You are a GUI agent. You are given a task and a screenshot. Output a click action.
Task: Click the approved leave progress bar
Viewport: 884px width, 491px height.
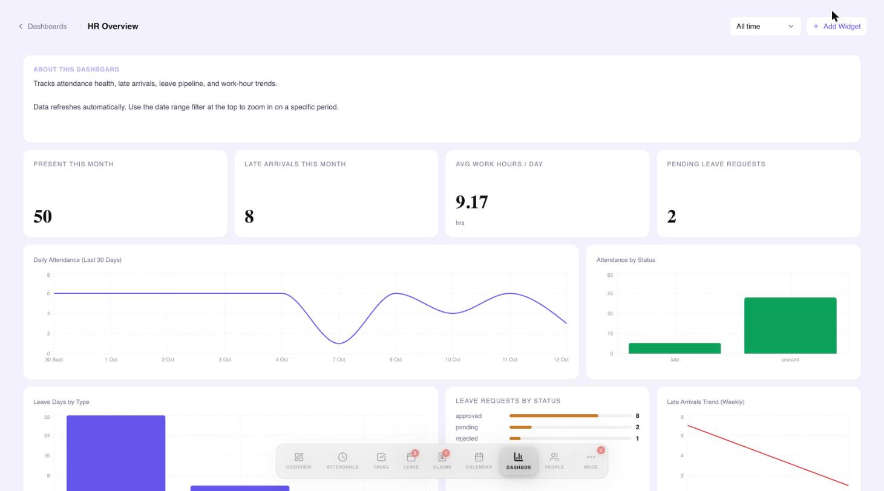coord(571,416)
